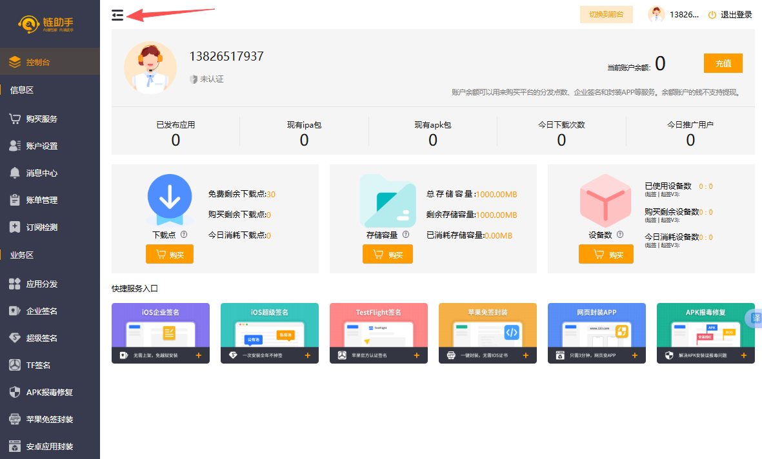Click the plus icon on iOS企业签名 card

coord(199,355)
